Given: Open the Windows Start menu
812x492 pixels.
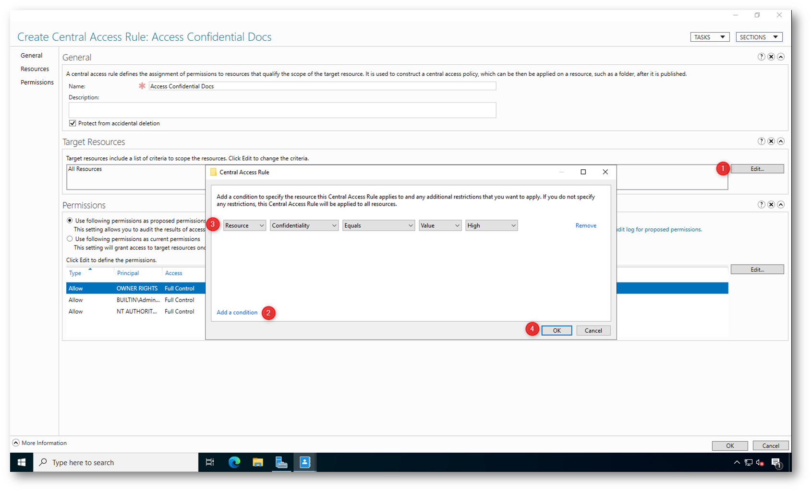Looking at the screenshot, I should (x=22, y=462).
